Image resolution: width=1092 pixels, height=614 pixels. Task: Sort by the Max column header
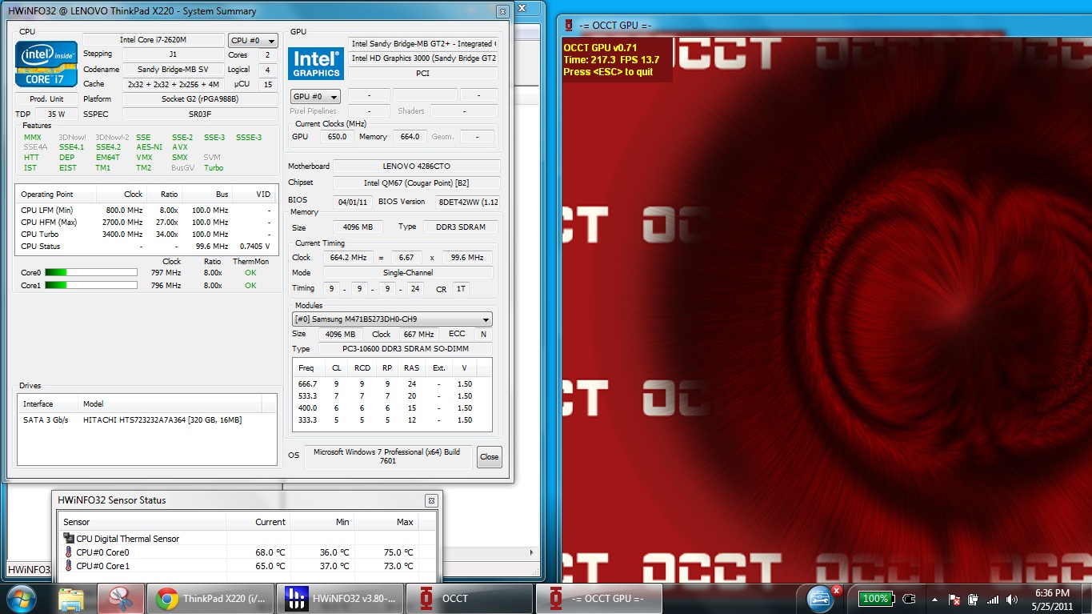[386, 522]
